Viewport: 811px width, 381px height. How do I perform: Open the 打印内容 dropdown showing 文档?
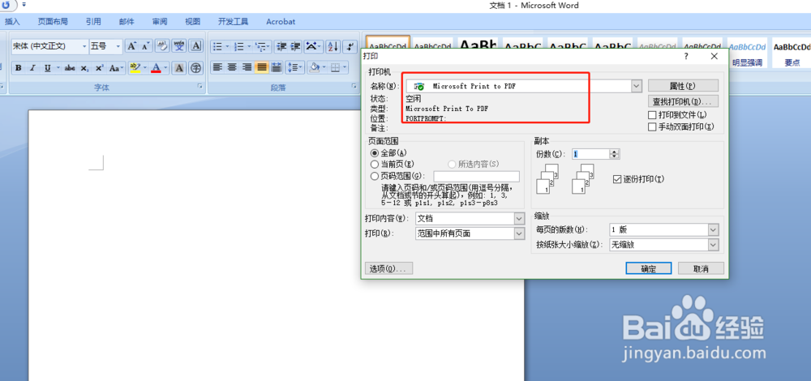519,219
